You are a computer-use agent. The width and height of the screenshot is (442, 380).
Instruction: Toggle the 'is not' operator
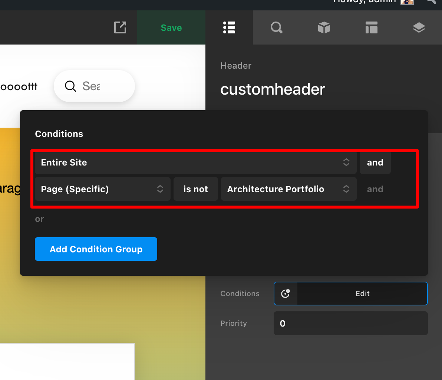pyautogui.click(x=195, y=189)
